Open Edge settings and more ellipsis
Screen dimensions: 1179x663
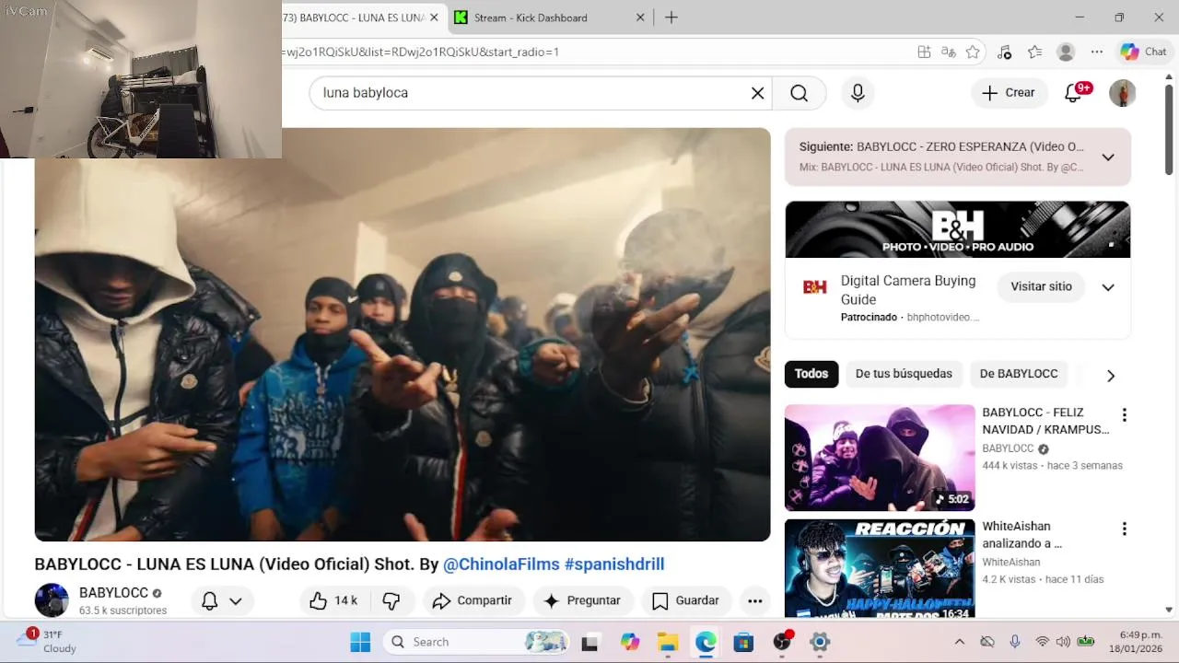1096,52
